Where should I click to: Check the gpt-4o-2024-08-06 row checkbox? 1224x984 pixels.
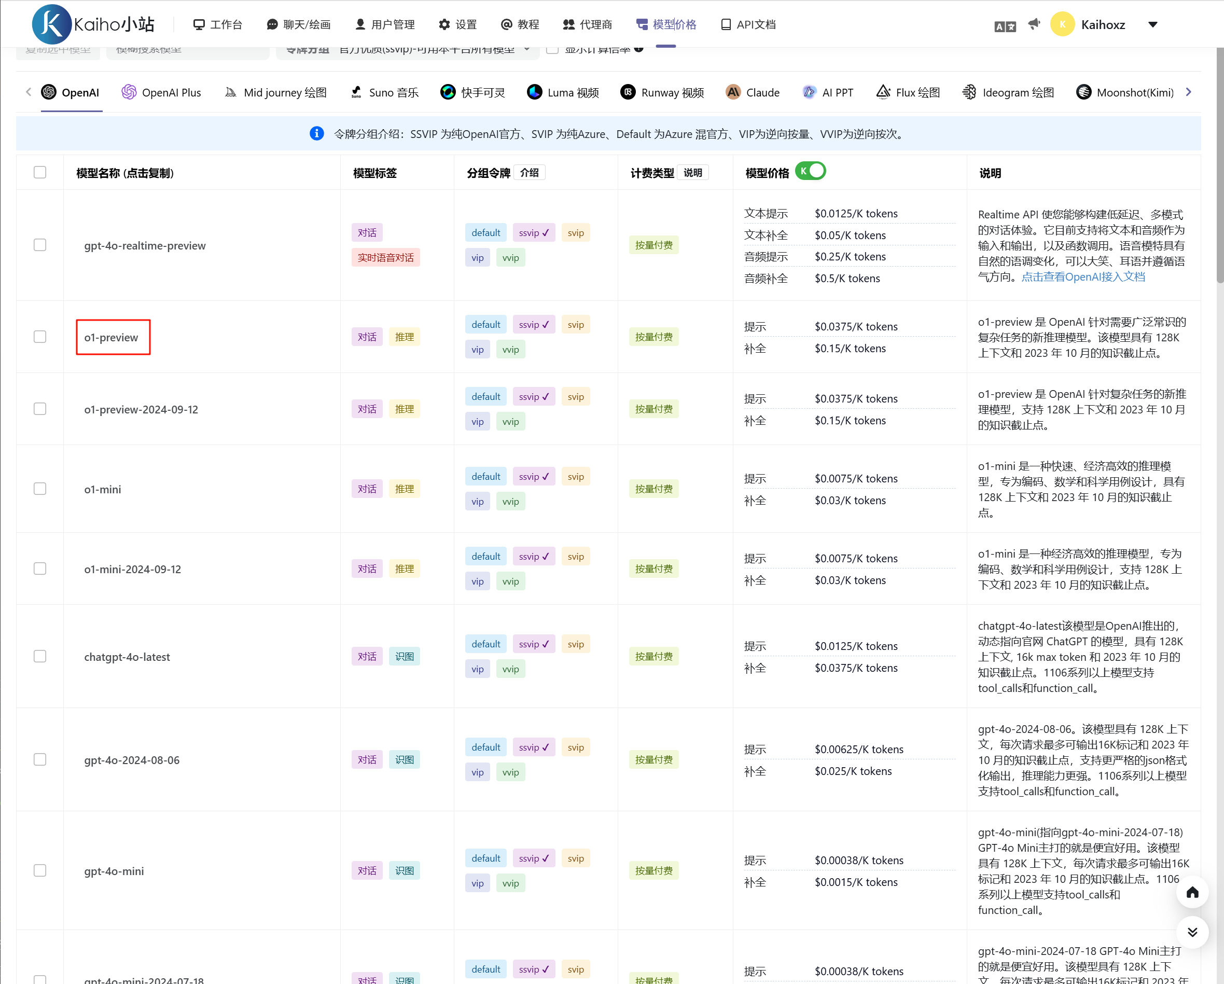click(40, 760)
